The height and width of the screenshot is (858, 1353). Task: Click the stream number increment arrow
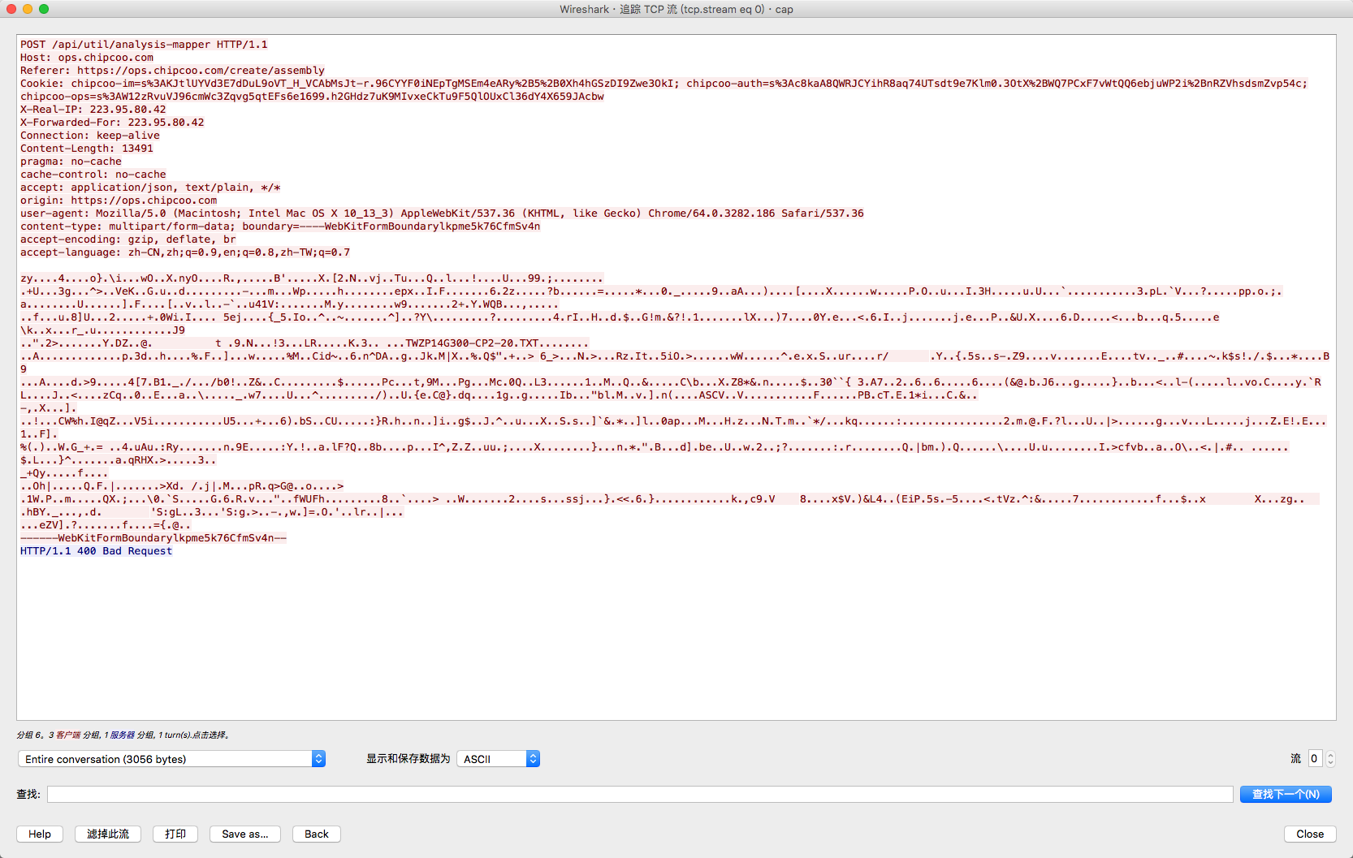pos(1330,754)
